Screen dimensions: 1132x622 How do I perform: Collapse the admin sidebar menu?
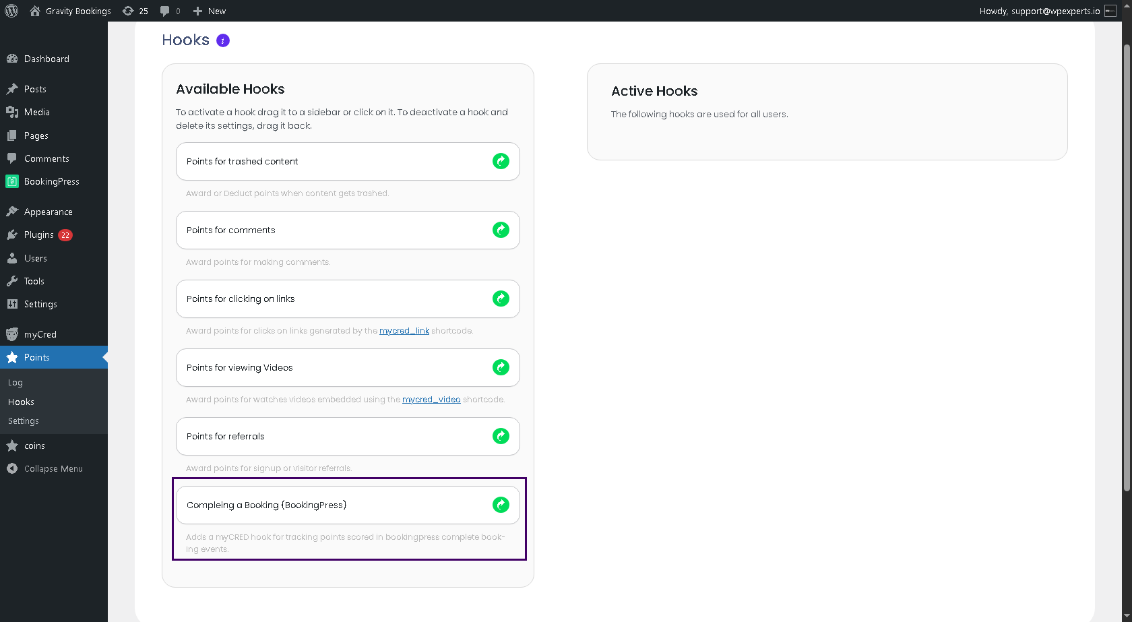[x=53, y=468]
